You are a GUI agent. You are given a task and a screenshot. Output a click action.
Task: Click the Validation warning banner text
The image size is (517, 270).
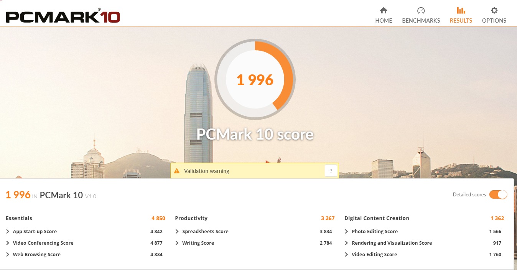(x=206, y=171)
